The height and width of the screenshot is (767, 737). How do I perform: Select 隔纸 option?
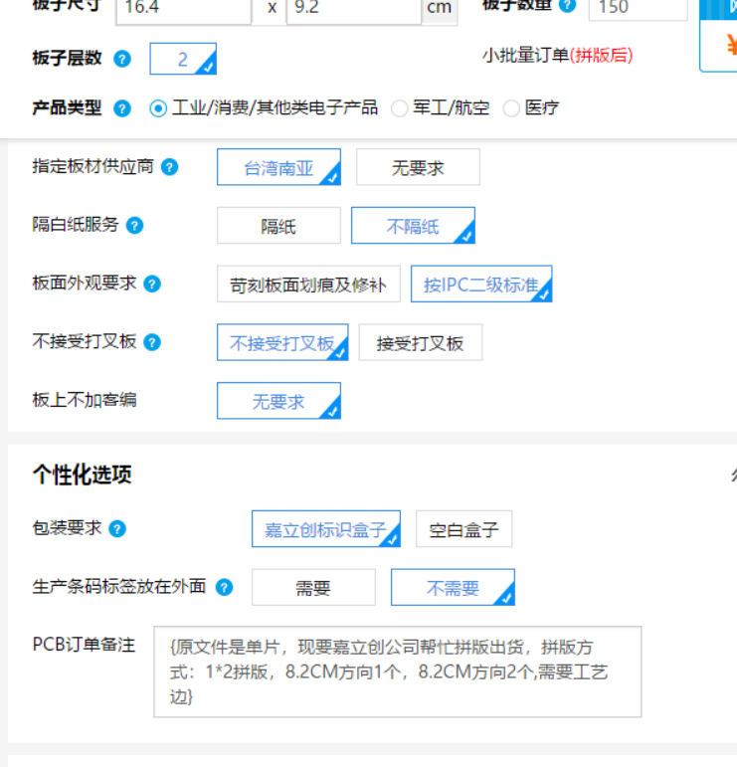coord(278,226)
